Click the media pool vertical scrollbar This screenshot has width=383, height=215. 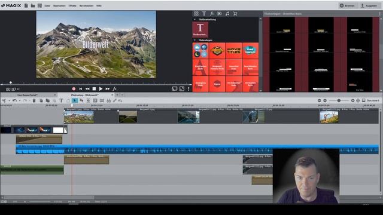click(260, 49)
